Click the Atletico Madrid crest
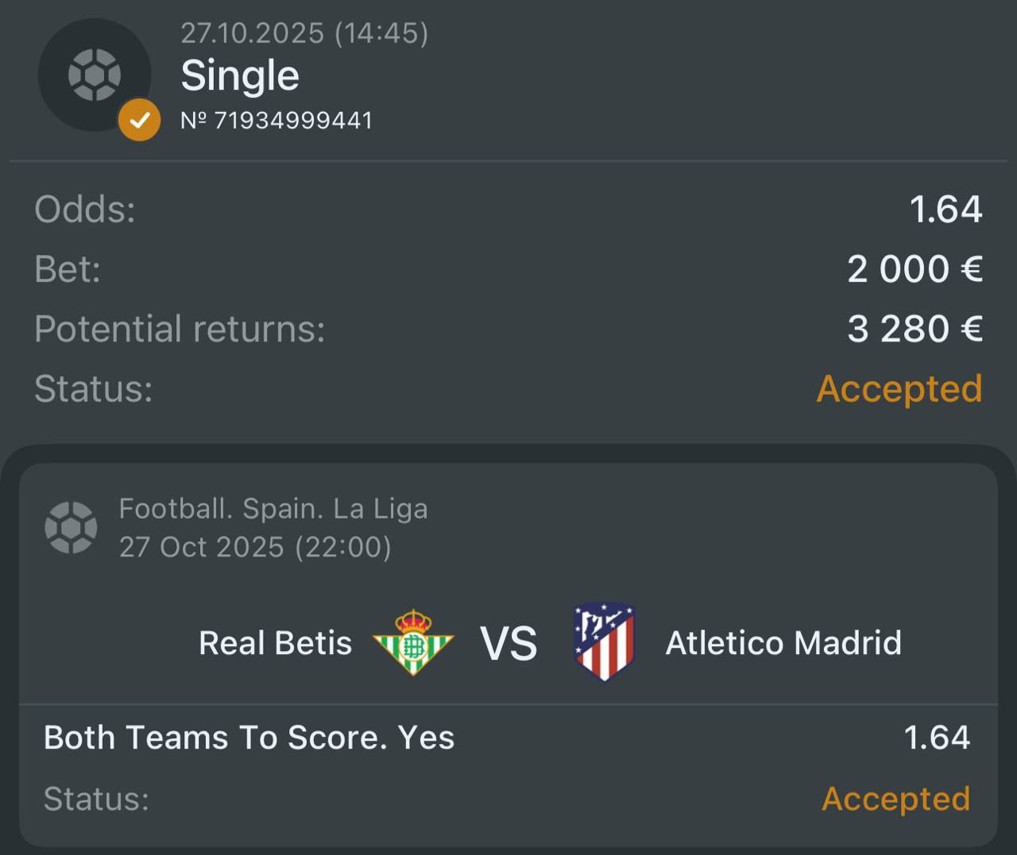The width and height of the screenshot is (1017, 855). click(605, 642)
